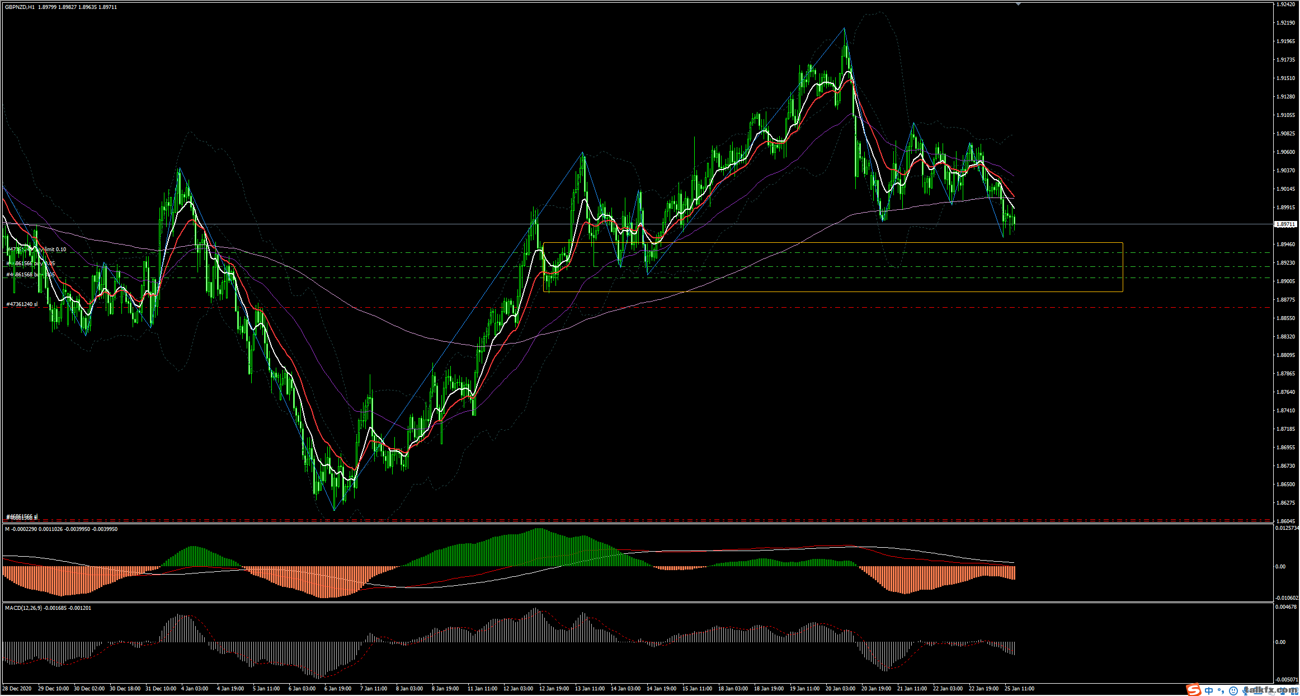Click price scale value 1.90145
The width and height of the screenshot is (1300, 696).
coord(1285,189)
